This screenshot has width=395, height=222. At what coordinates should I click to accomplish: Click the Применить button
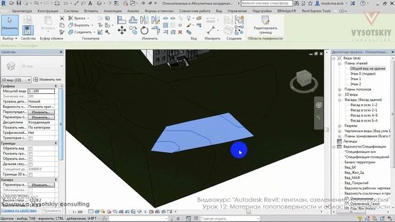point(52,210)
